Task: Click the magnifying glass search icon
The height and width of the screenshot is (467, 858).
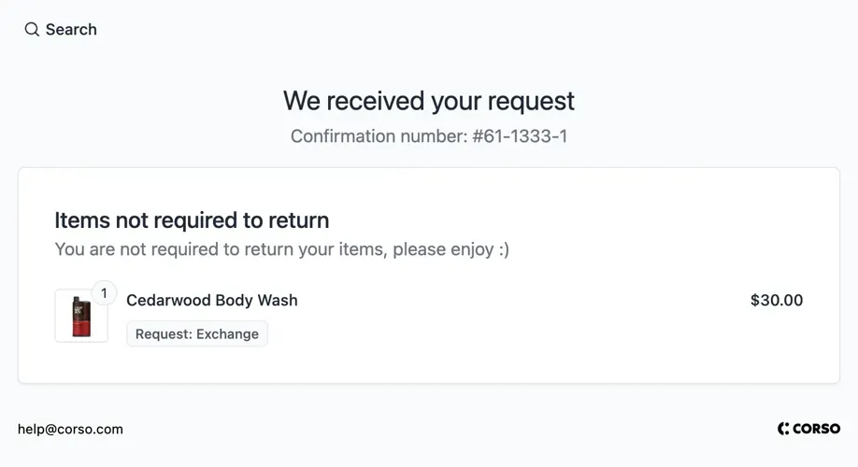Action: pyautogui.click(x=32, y=30)
